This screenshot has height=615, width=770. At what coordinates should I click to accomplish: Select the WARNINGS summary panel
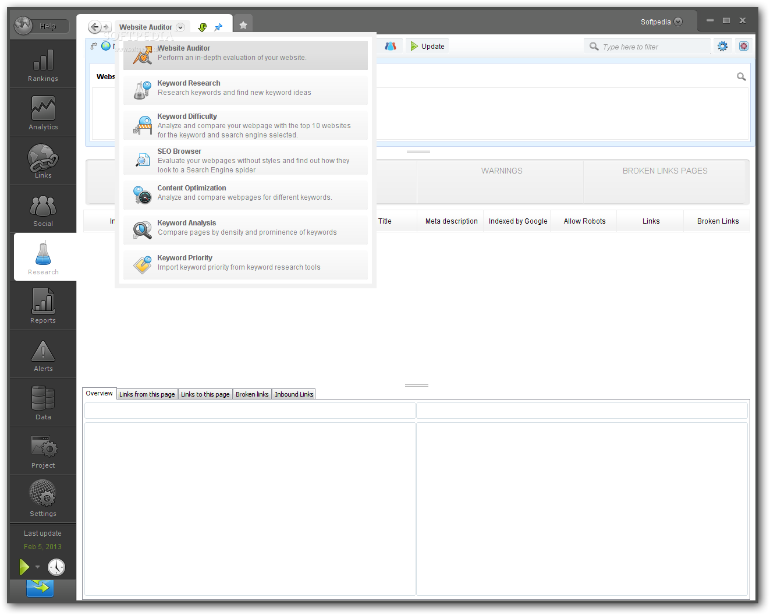(501, 182)
